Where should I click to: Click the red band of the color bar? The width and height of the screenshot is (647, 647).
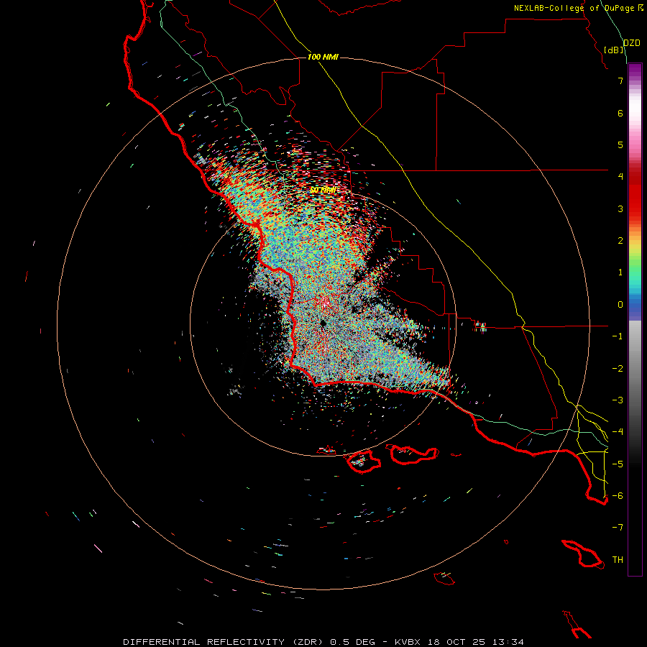pos(635,198)
